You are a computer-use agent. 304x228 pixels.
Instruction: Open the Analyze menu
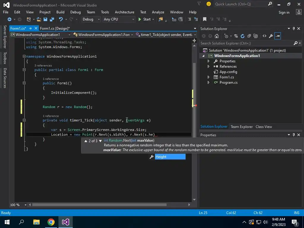click(158, 12)
